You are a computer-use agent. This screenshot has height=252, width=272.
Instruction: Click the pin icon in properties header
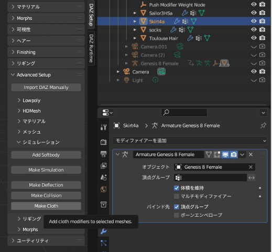pyautogui.click(x=263, y=125)
